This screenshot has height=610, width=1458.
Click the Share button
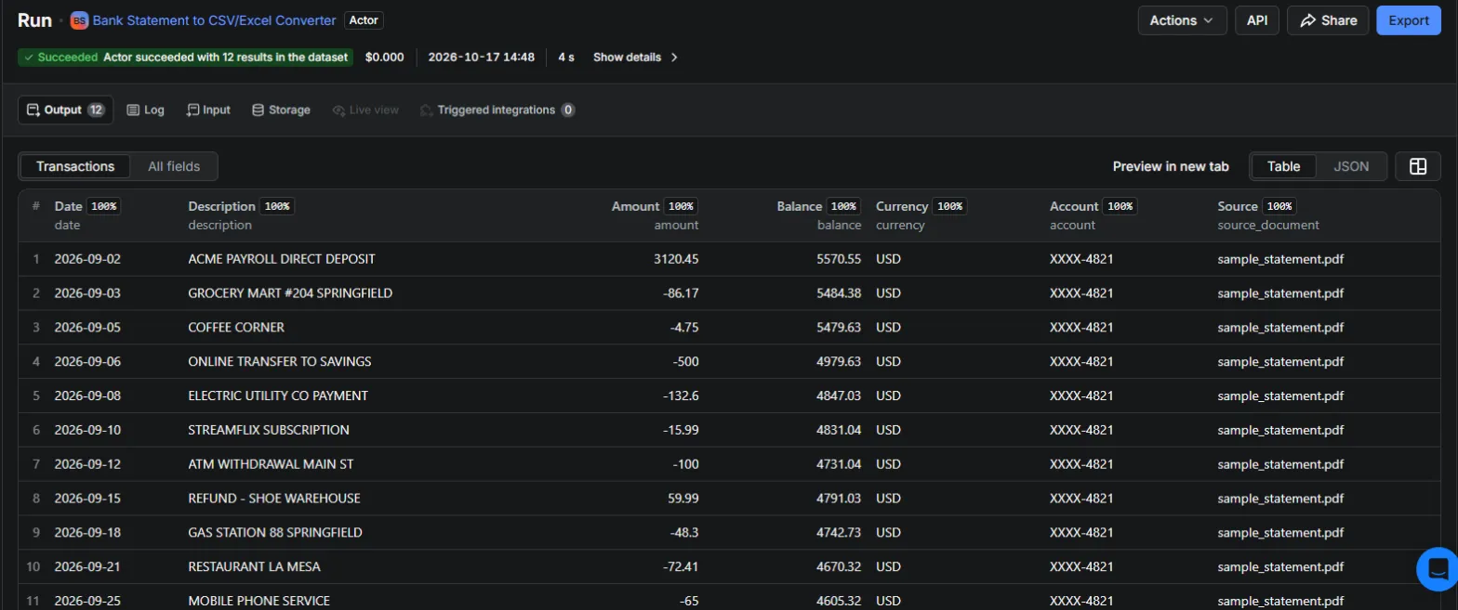[x=1328, y=20]
